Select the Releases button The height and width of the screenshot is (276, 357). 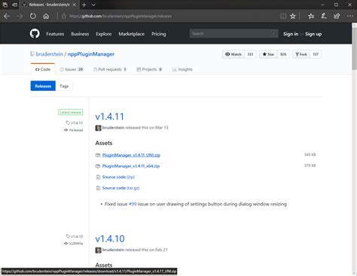point(43,86)
